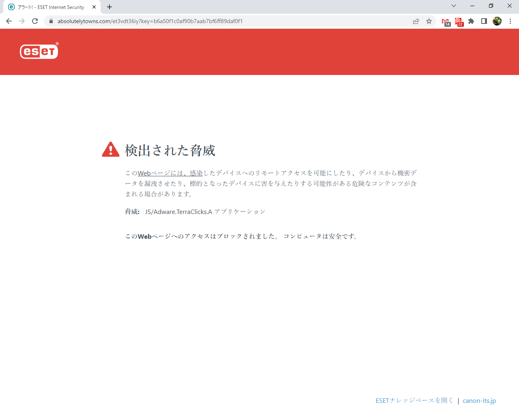Open the tab search dropdown
519x415 pixels.
454,6
